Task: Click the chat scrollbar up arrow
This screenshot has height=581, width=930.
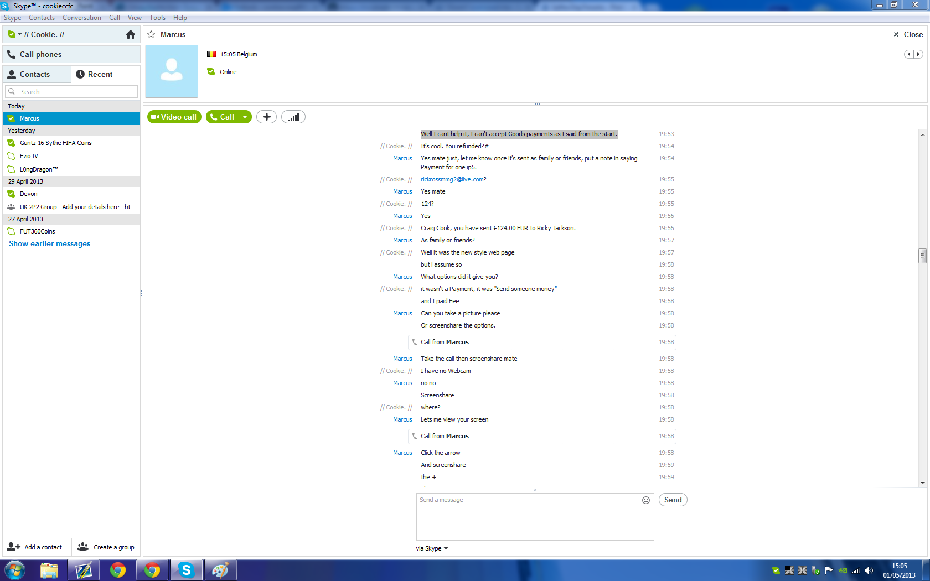Action: pos(923,134)
